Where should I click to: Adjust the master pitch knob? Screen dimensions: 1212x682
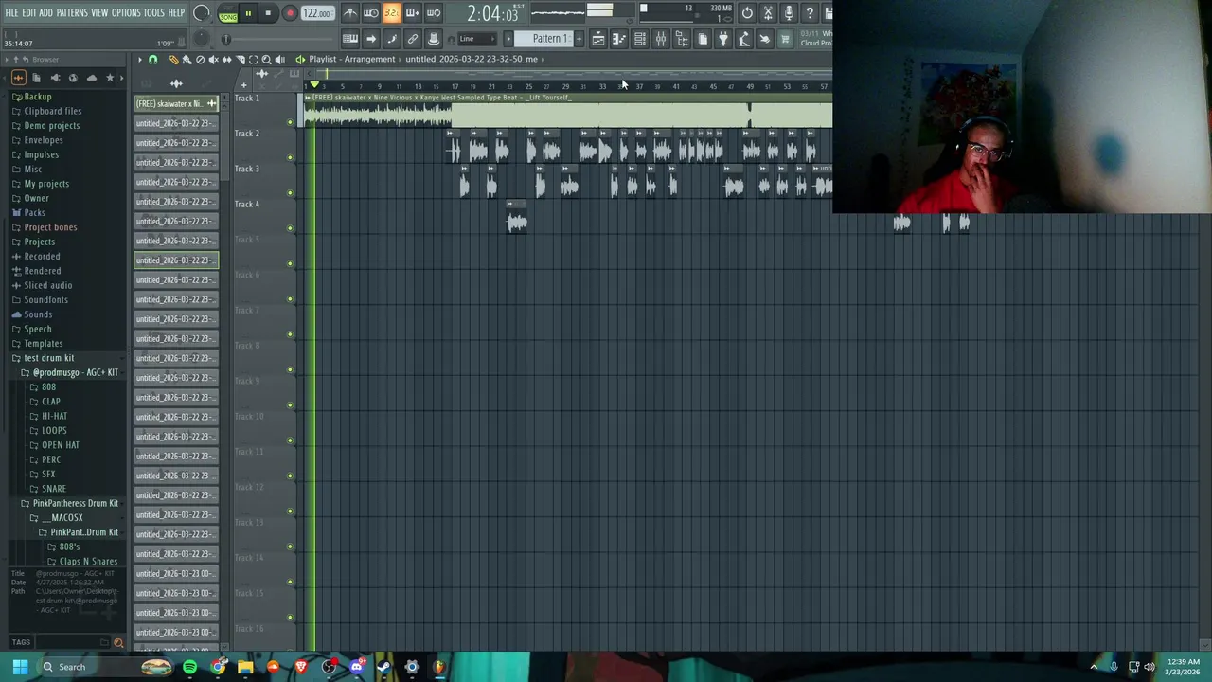coord(202,39)
